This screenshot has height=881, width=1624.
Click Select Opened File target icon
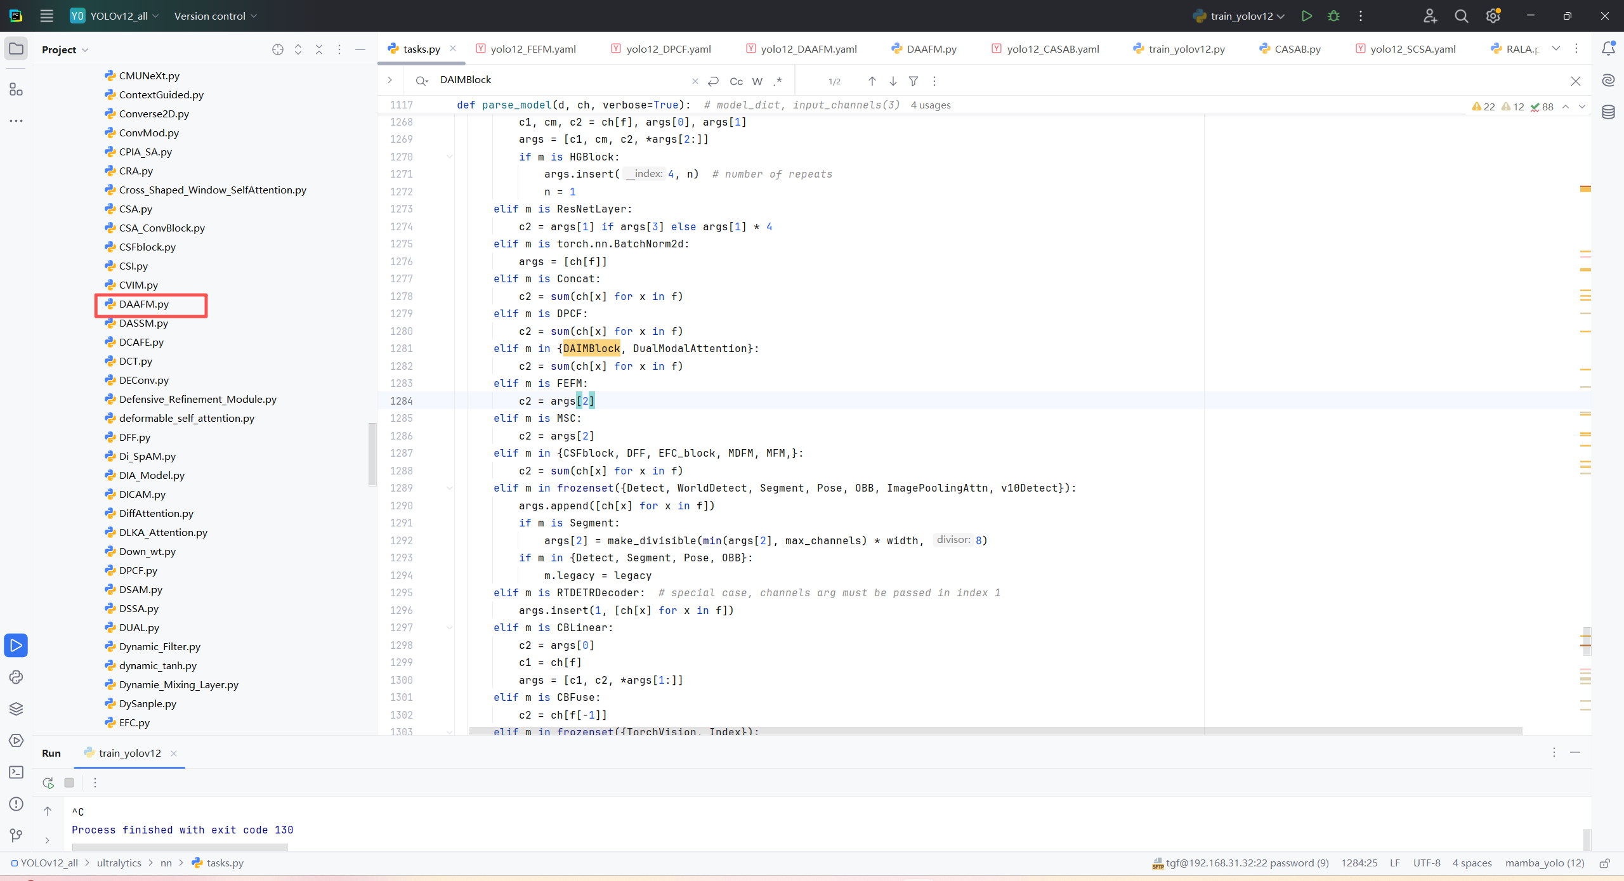(277, 49)
